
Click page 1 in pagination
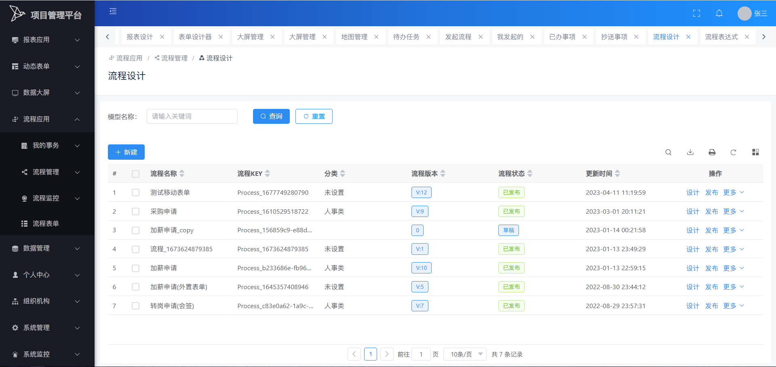click(371, 354)
